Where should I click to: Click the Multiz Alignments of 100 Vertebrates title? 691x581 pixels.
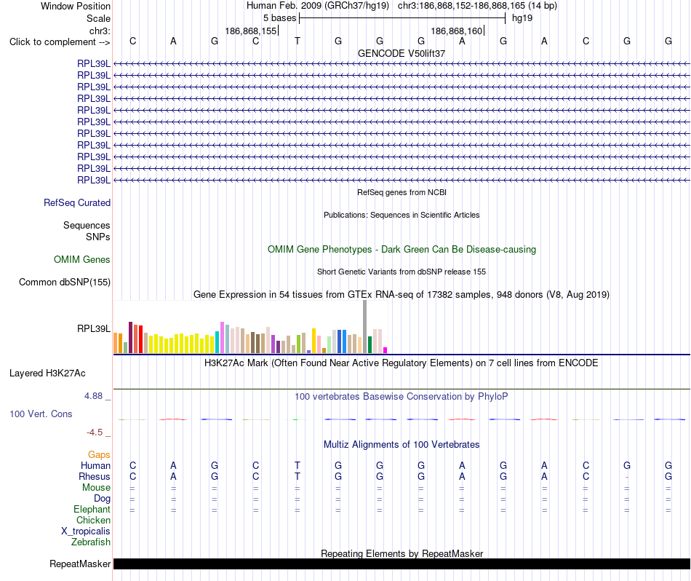(402, 445)
